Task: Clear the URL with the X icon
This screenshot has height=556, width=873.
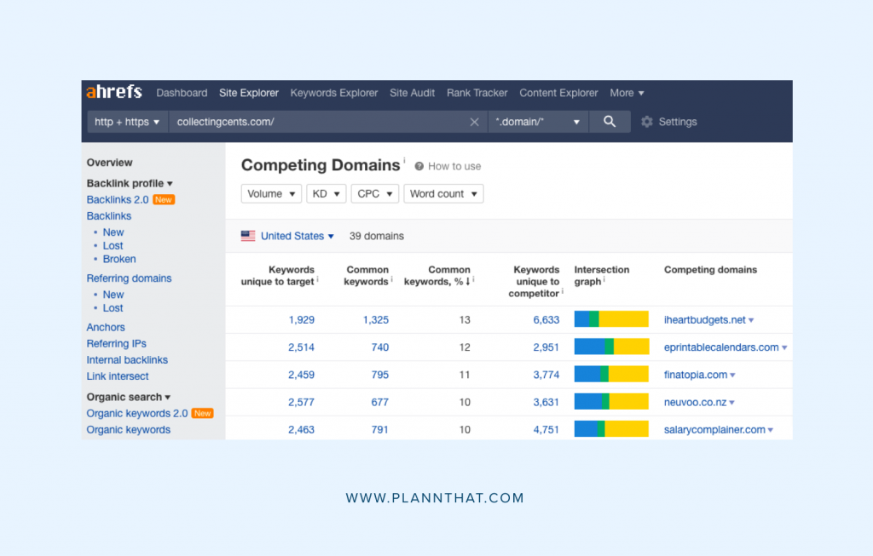Action: 474,122
